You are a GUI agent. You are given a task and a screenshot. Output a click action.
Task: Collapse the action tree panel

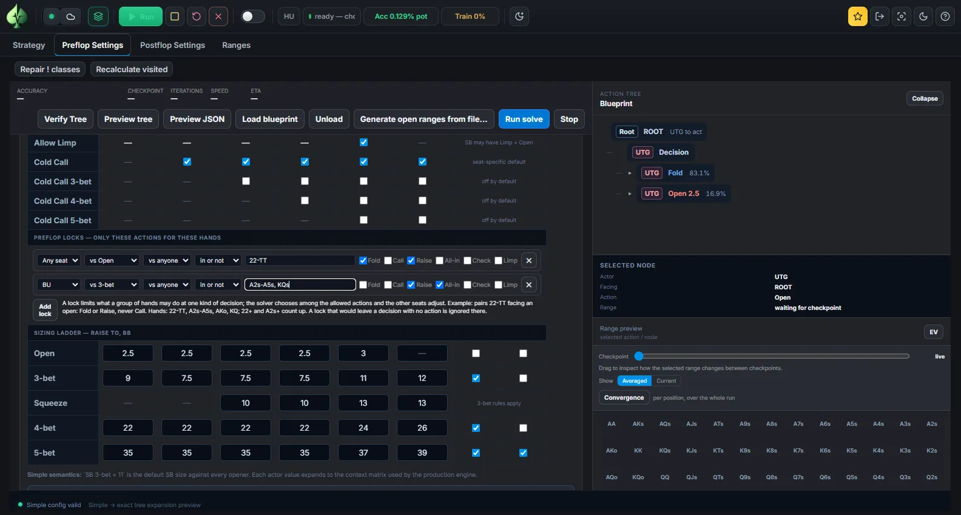[925, 98]
